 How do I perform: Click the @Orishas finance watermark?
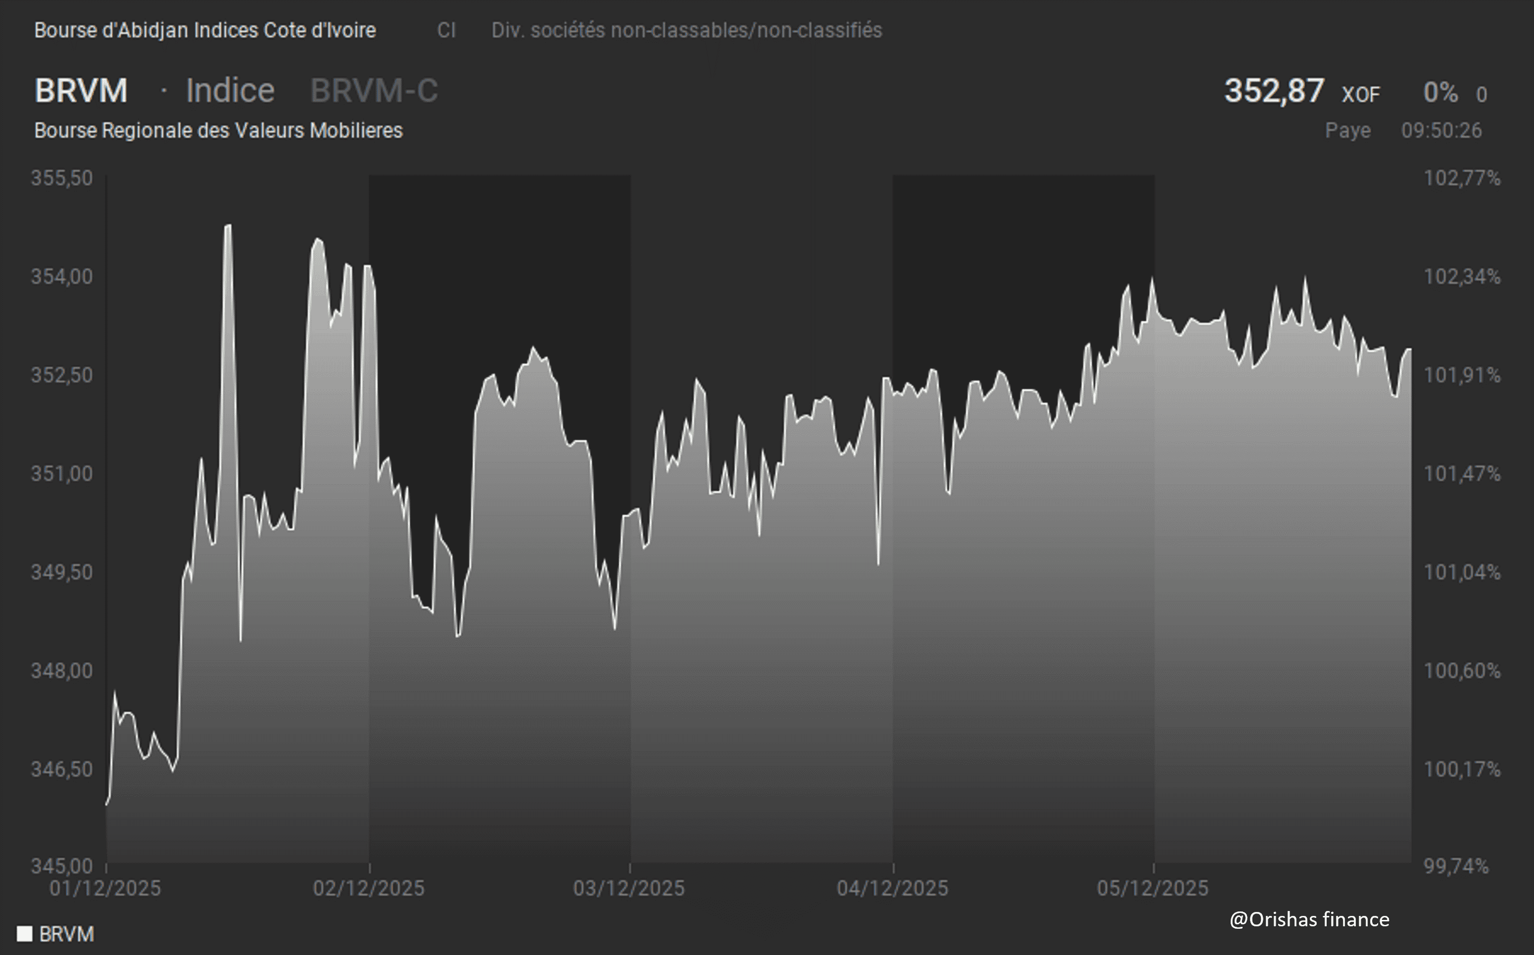pyautogui.click(x=1309, y=919)
